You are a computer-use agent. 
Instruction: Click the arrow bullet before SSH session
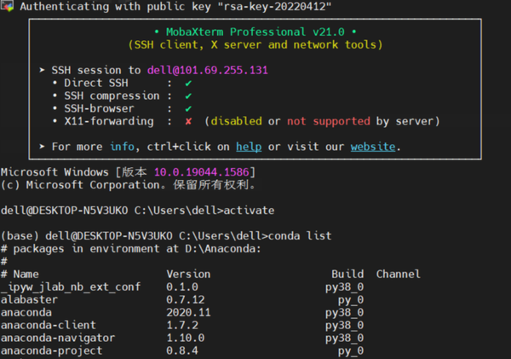pyautogui.click(x=43, y=71)
